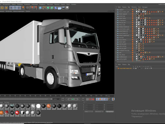Toggle rotation keyframe recording
The width and height of the screenshot is (165, 124).
(x=103, y=99)
